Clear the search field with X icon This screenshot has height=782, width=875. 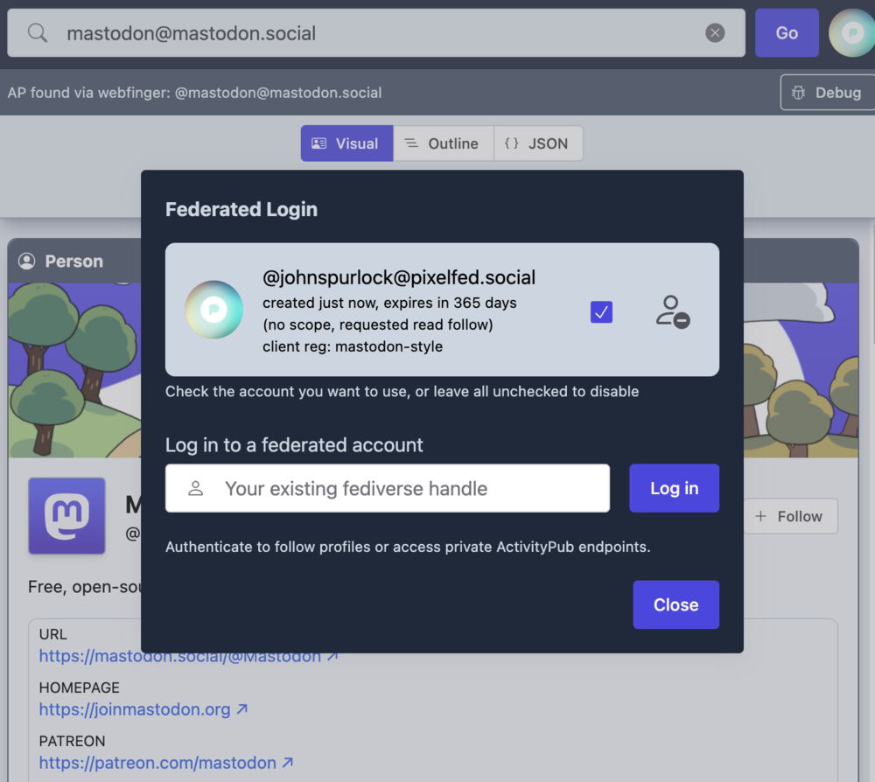coord(715,33)
